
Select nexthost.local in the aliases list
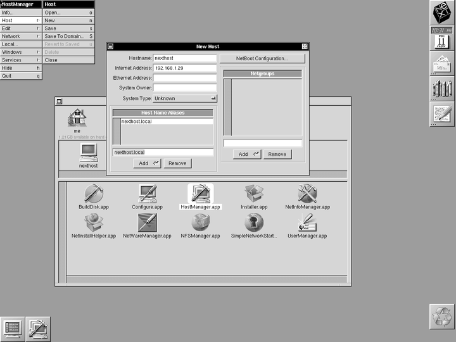click(x=136, y=122)
